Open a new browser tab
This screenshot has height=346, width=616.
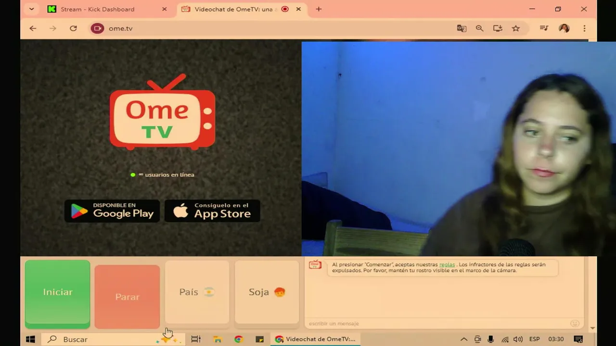pyautogui.click(x=319, y=9)
